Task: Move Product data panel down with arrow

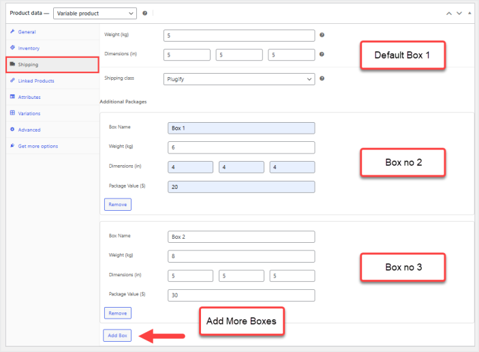Action: click(x=459, y=14)
